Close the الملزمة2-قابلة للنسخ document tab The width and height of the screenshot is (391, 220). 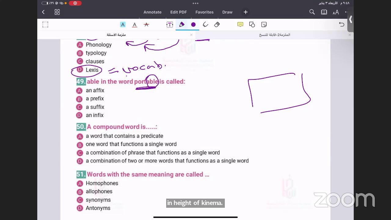[350, 35]
